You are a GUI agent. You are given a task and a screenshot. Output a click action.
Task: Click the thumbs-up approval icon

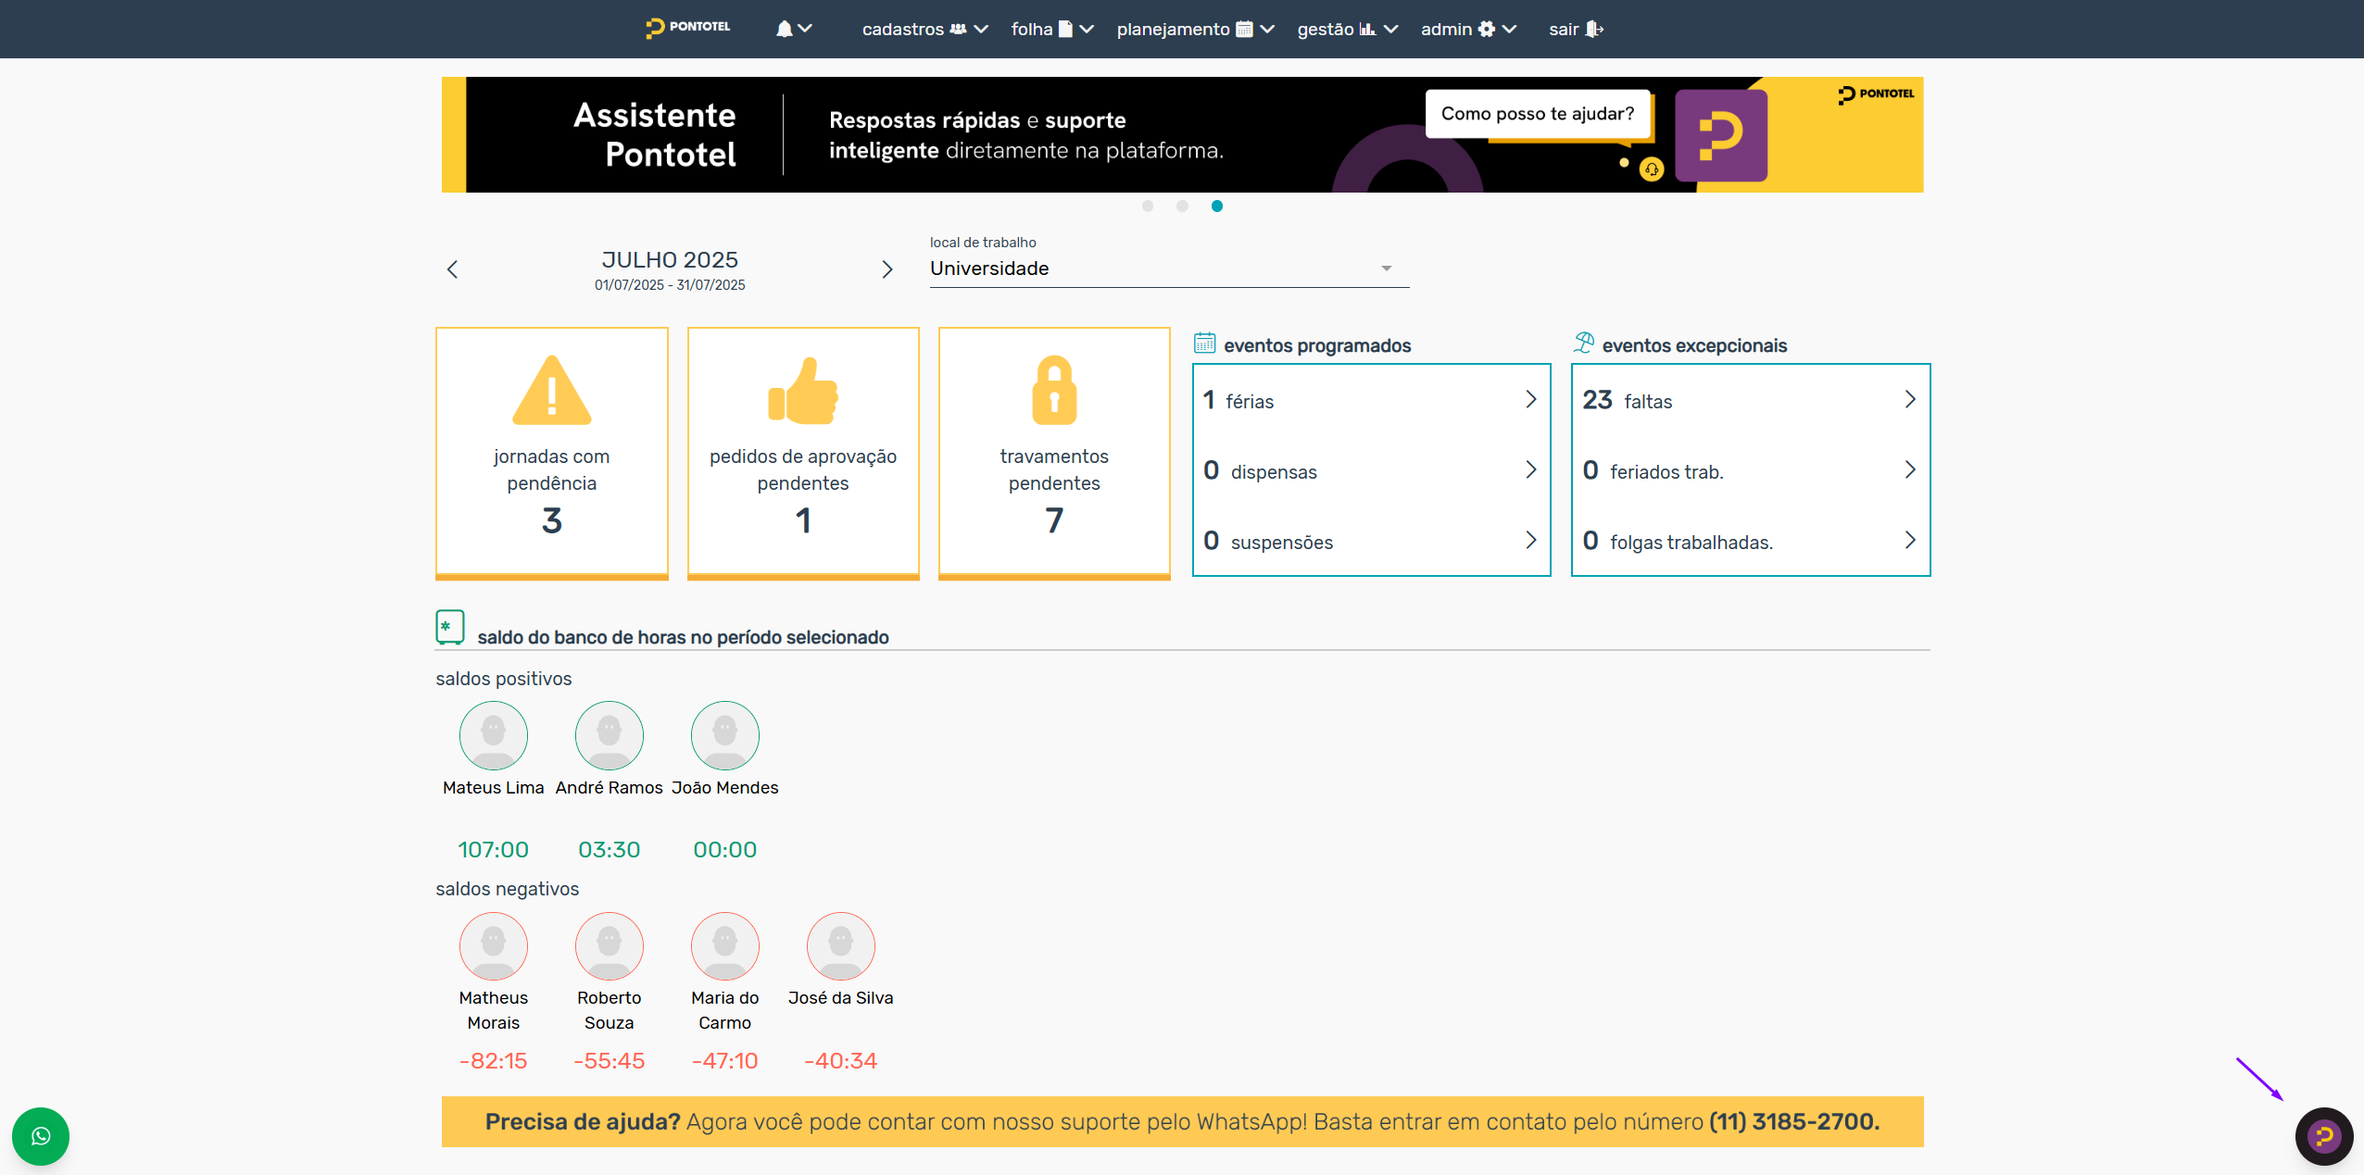803,391
